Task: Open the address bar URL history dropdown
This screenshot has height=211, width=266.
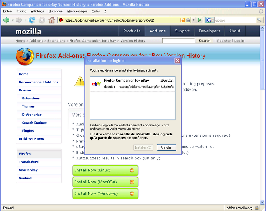Action: point(193,20)
